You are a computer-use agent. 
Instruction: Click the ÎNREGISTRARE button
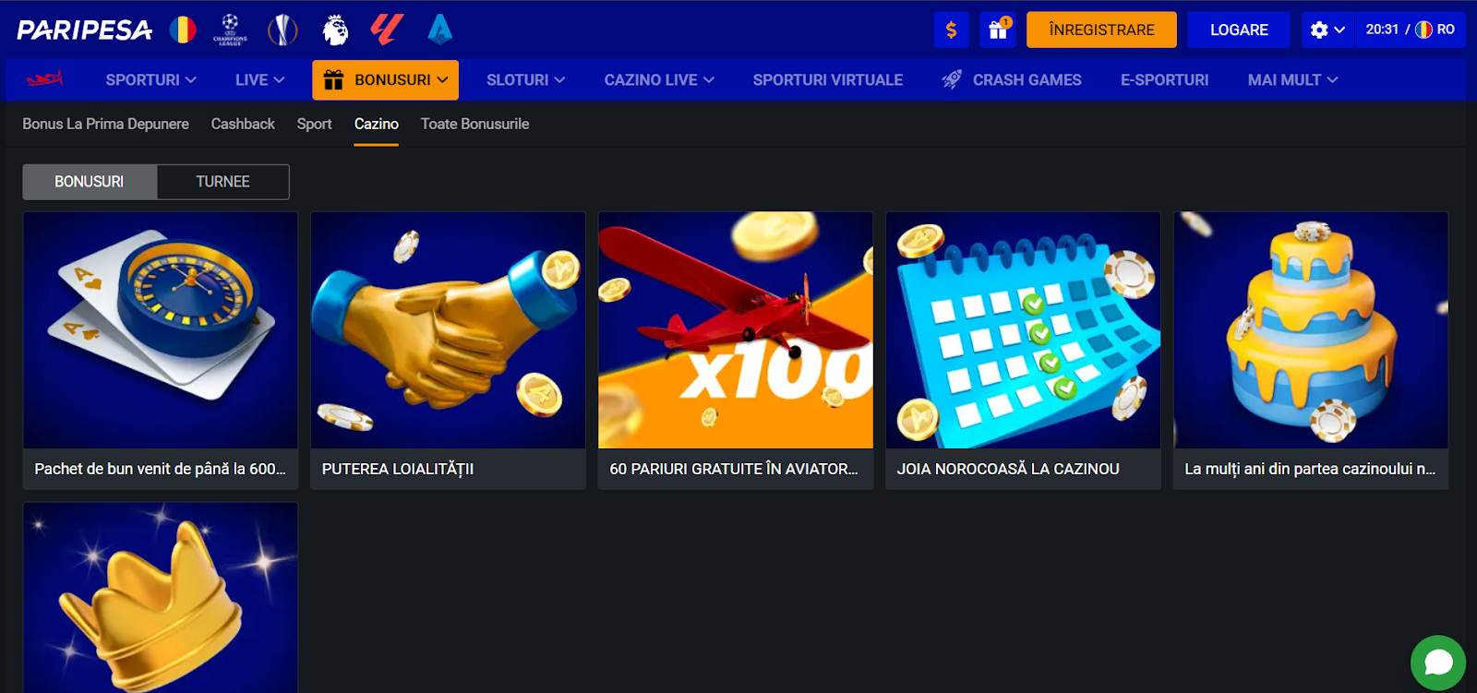(x=1101, y=30)
